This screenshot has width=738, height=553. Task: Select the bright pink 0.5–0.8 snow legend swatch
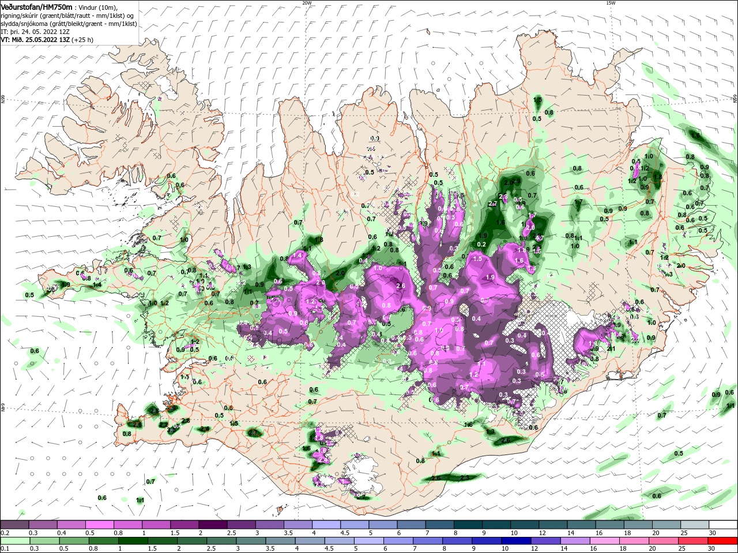99,525
